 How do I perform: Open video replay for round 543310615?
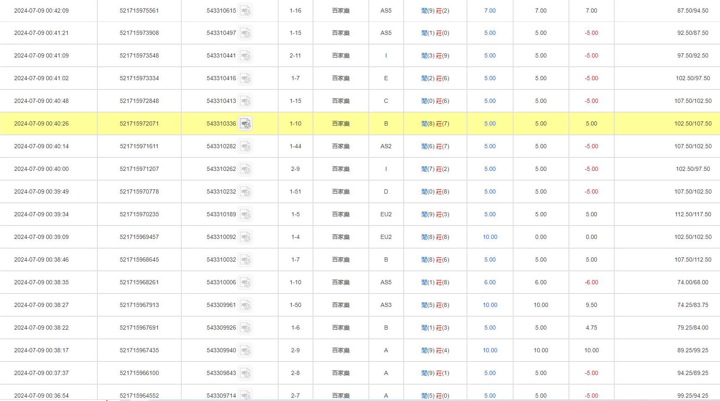(245, 10)
